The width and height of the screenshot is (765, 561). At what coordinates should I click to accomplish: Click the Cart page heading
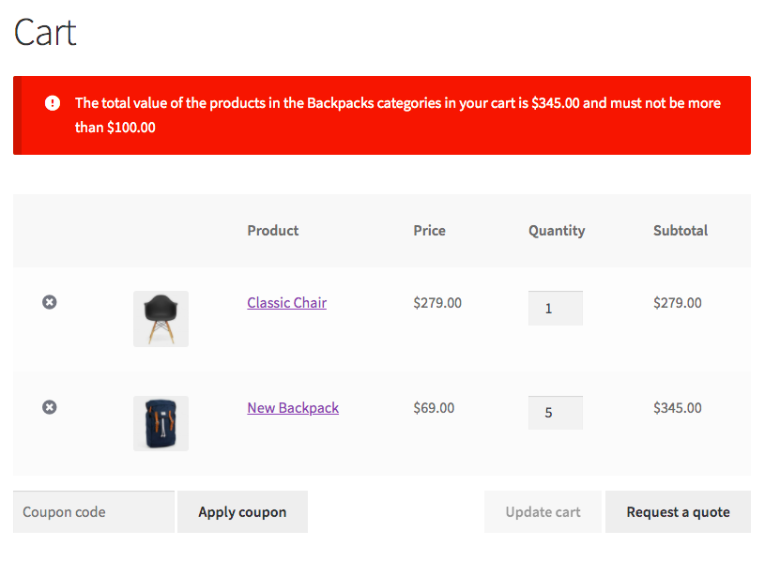[x=45, y=33]
